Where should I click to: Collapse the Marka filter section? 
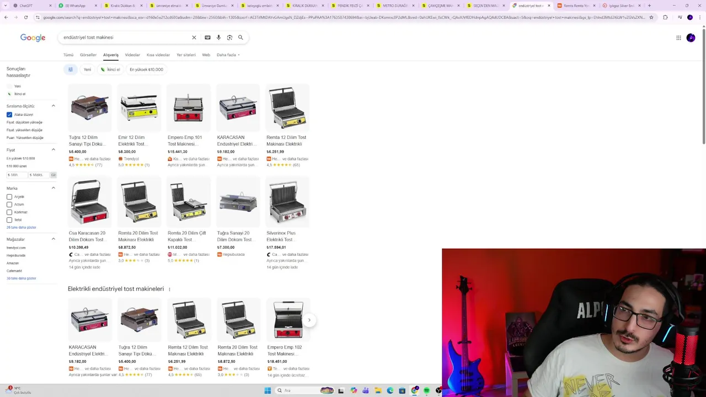pos(54,188)
